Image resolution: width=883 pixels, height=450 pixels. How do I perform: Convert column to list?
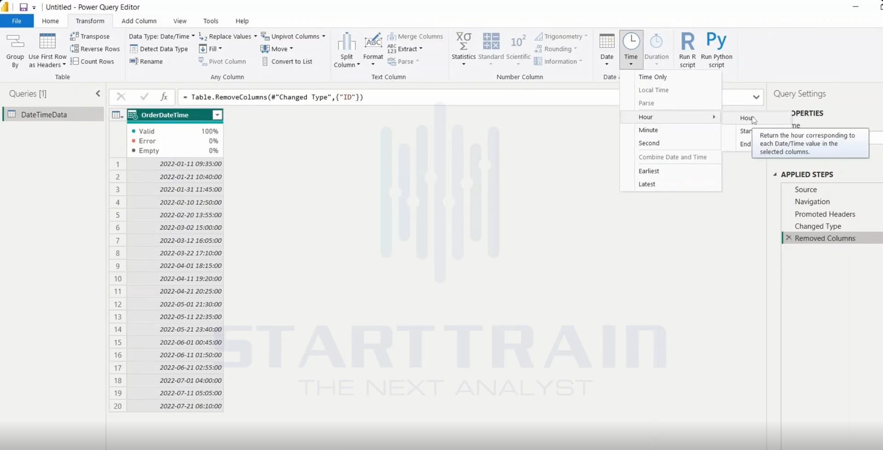(x=287, y=61)
